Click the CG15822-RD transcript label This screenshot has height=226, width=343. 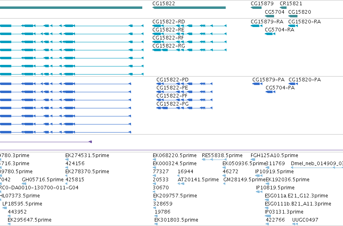pos(168,22)
